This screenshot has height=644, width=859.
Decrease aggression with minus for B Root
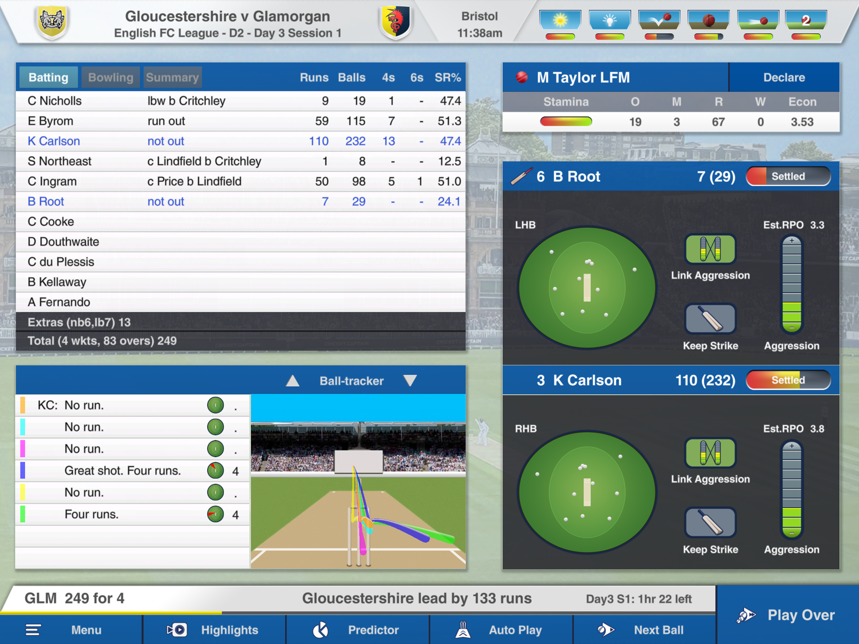tap(791, 327)
